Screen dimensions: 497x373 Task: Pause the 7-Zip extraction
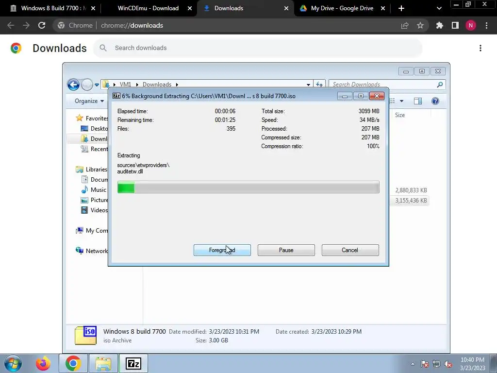[286, 250]
